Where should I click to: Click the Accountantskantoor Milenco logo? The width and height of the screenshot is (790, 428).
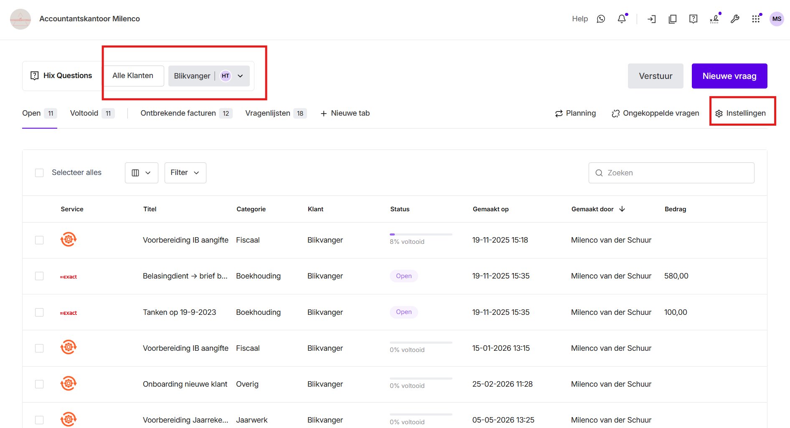pyautogui.click(x=20, y=19)
